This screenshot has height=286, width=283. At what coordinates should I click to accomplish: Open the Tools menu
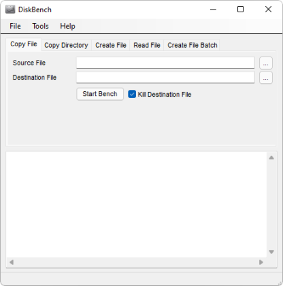point(40,26)
